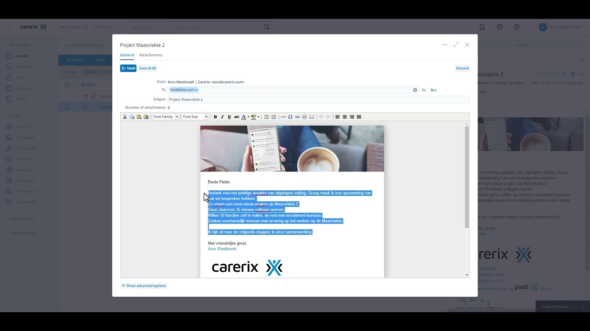590x331 pixels.
Task: Tick the select-all checkbox in mail list
Action: coord(67,85)
